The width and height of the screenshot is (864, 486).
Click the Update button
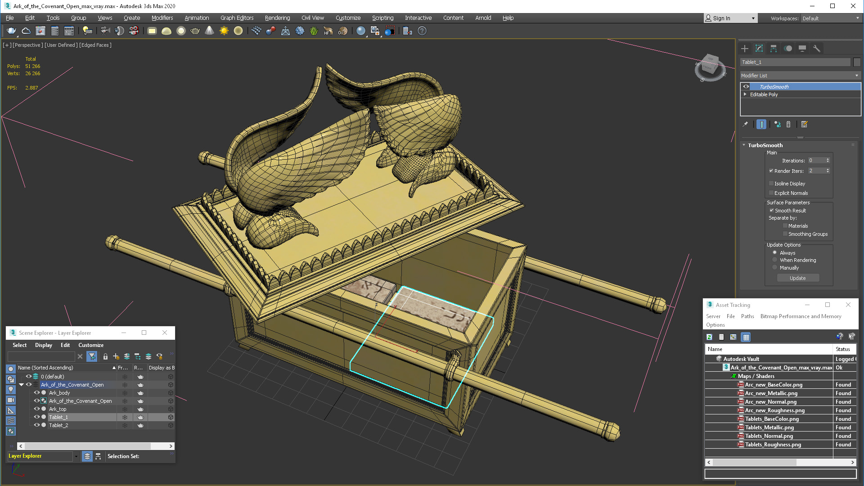[798, 278]
